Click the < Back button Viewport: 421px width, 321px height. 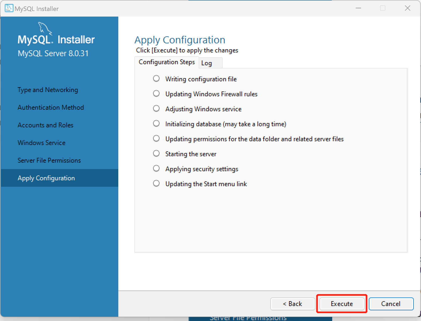[x=293, y=304]
